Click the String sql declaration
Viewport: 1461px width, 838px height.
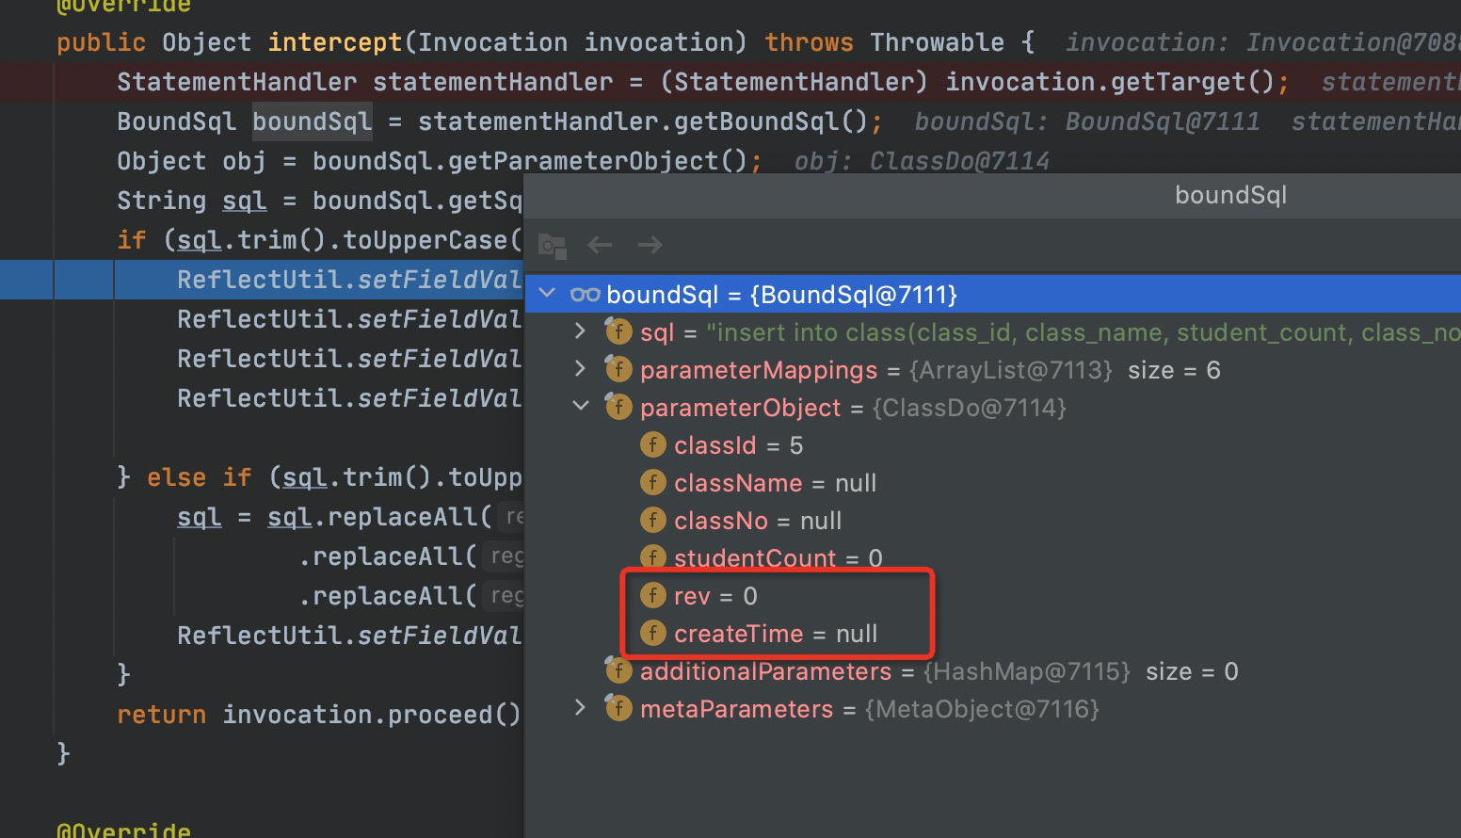(x=192, y=201)
